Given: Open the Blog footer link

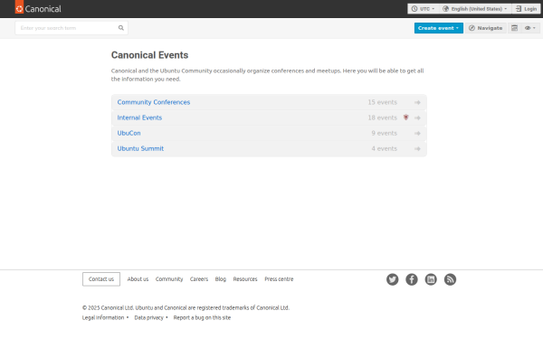Looking at the screenshot, I should click(220, 278).
